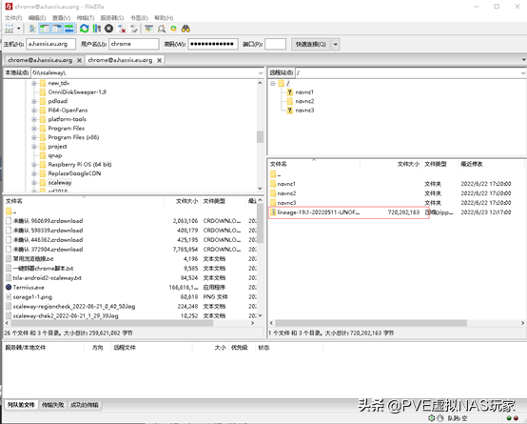This screenshot has width=527, height=424.
Task: Select scaleway folder in local tree
Action: (60, 183)
